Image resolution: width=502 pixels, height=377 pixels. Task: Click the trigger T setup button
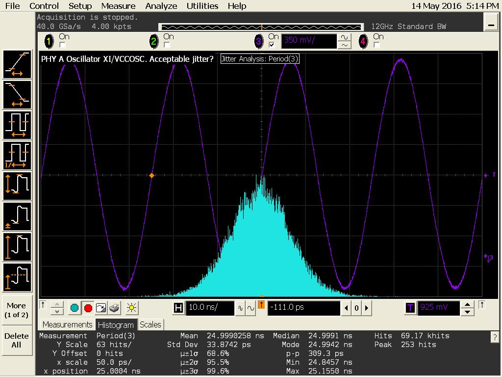(410, 308)
